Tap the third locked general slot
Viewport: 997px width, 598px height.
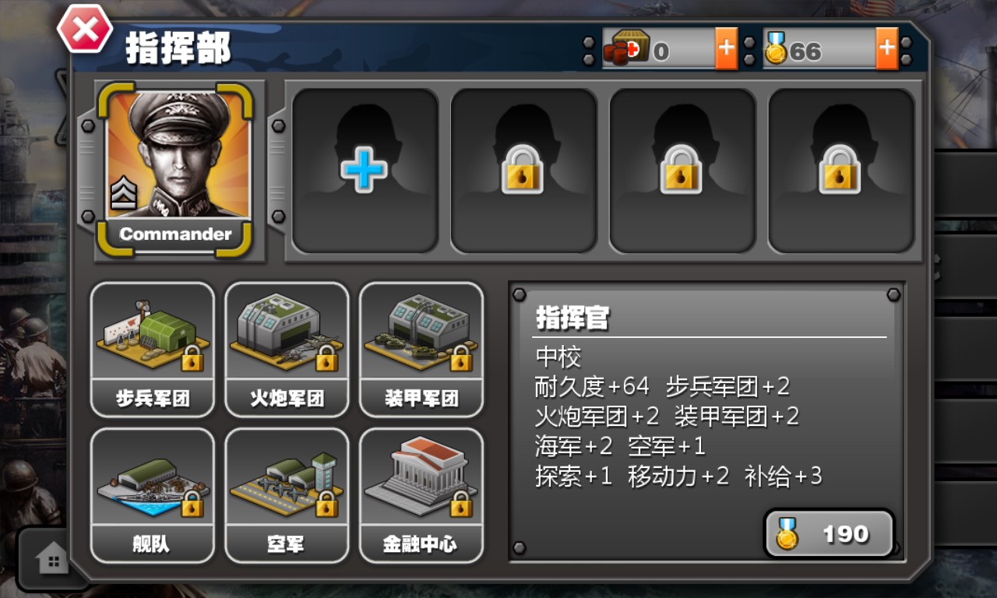pos(682,170)
